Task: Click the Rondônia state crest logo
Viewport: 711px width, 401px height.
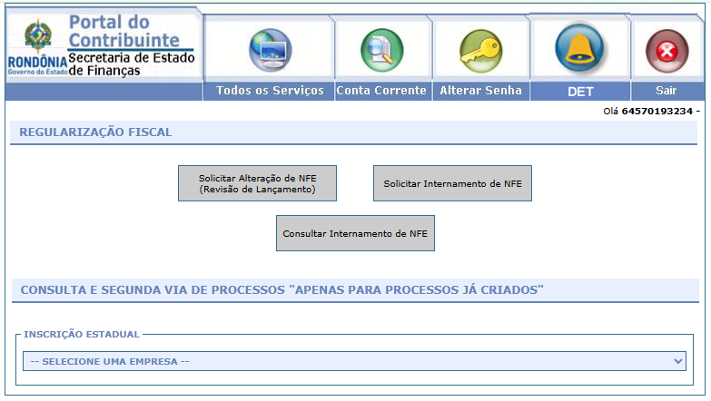Action: 37,39
